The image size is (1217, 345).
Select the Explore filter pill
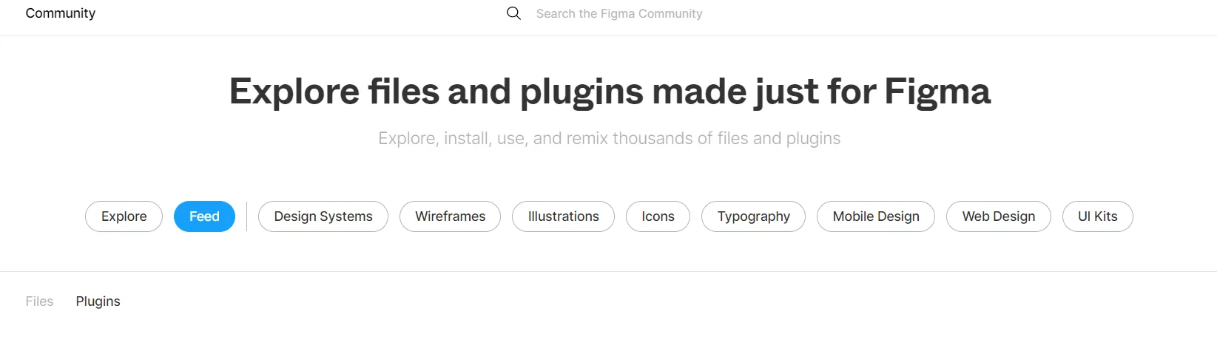click(x=124, y=216)
